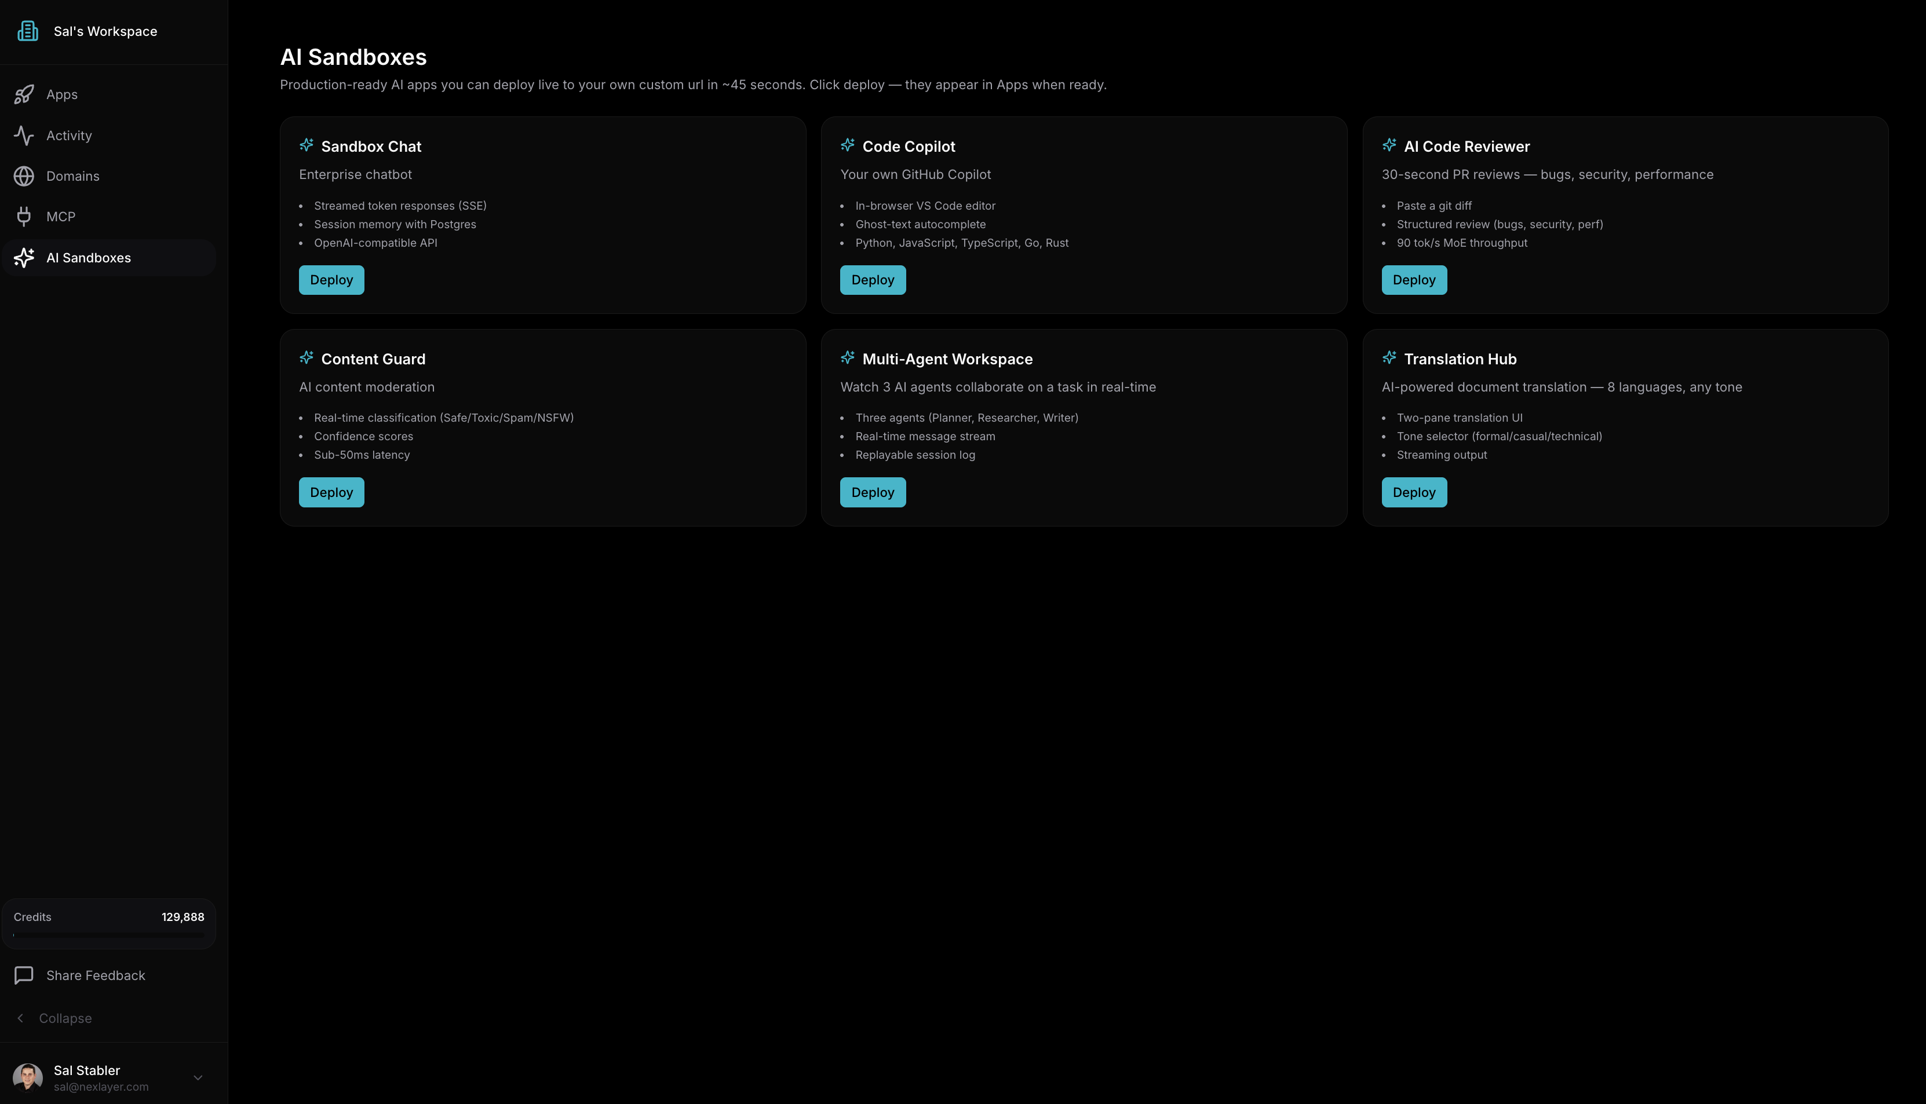Select AI Sandboxes in the sidebar
The image size is (1926, 1104).
click(109, 258)
